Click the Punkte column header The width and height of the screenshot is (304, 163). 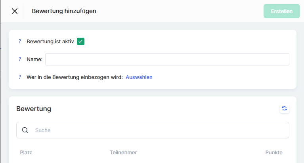point(274,153)
